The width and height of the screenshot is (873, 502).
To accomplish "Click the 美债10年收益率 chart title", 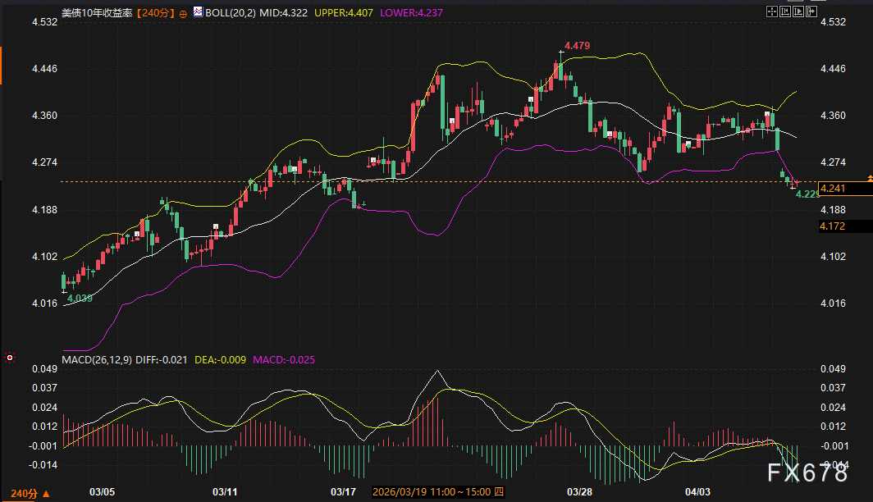I will [x=97, y=13].
